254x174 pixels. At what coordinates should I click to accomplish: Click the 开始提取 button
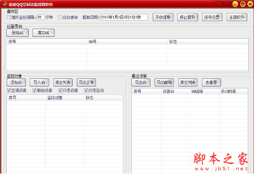tap(163, 17)
